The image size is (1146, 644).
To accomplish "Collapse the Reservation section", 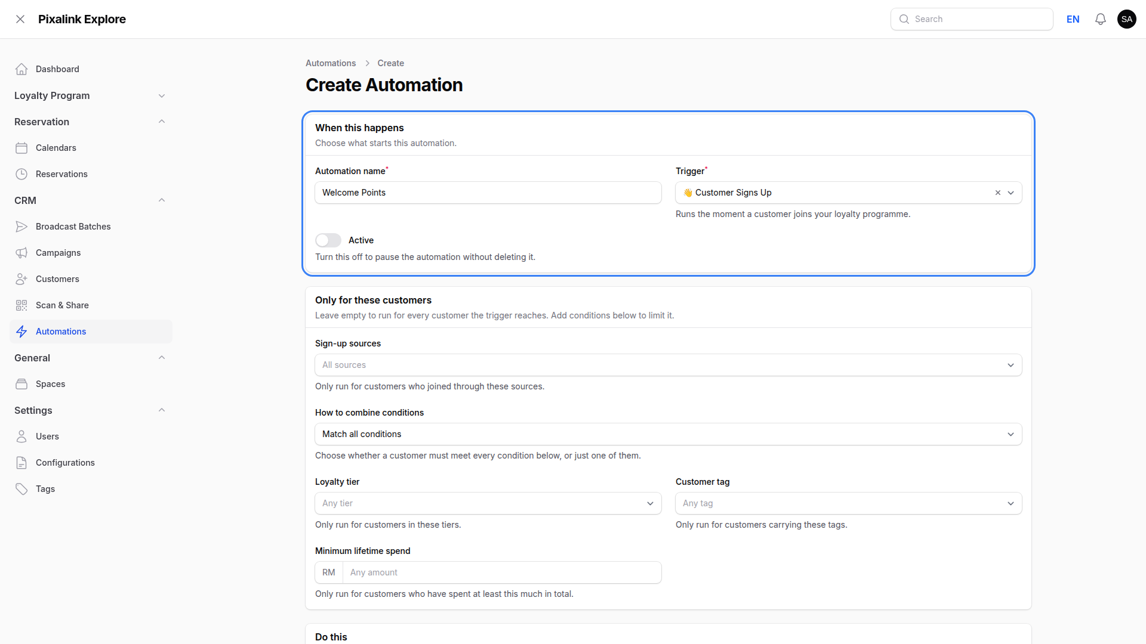I will pos(162,122).
